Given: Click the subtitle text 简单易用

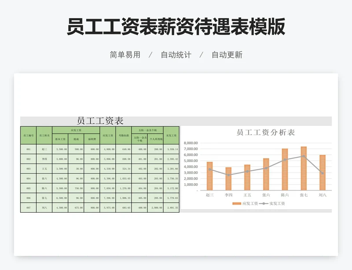Looking at the screenshot, I should (x=125, y=55).
